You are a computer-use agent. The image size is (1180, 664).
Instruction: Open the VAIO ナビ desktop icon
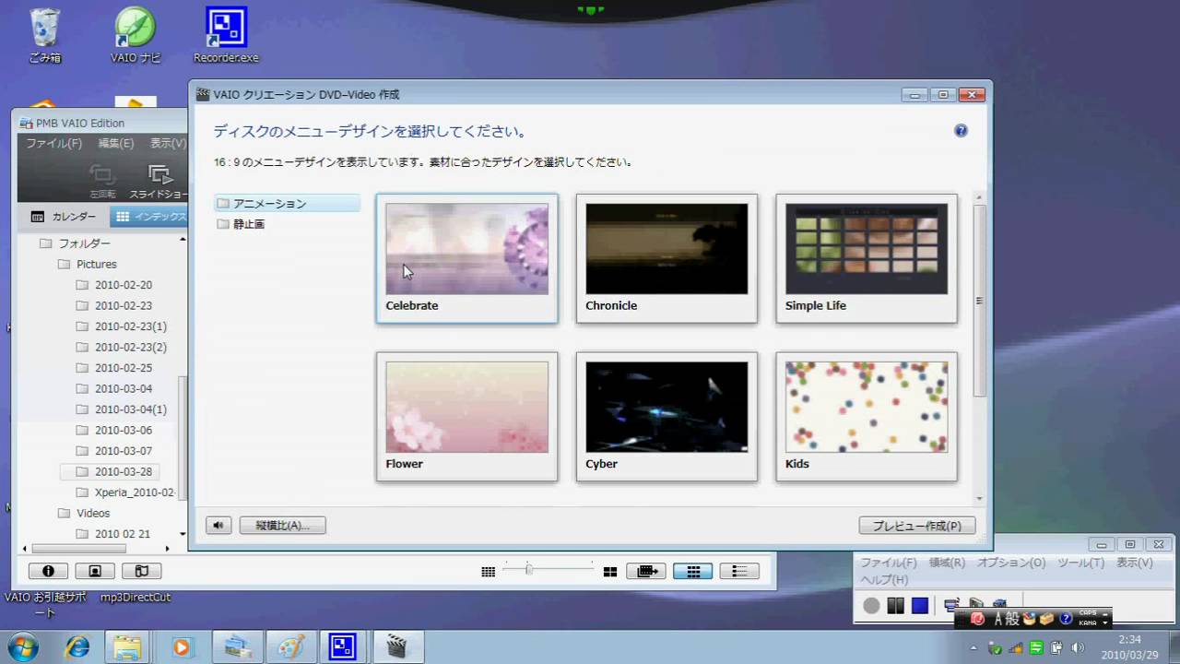(x=136, y=37)
